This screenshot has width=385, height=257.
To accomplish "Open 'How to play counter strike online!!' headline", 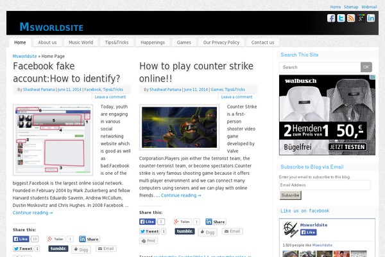I will 196,73.
